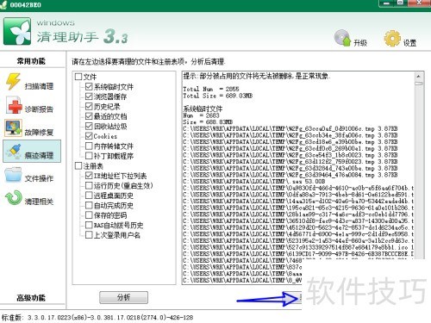
Task: Click the 系统临时文件 heading in results
Action: click(203, 109)
